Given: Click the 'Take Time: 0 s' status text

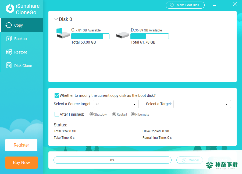Looking at the screenshot, I should (64, 138).
